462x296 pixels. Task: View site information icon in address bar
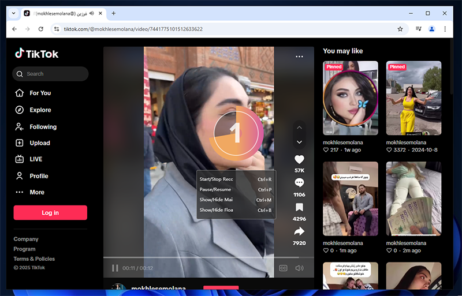[57, 29]
